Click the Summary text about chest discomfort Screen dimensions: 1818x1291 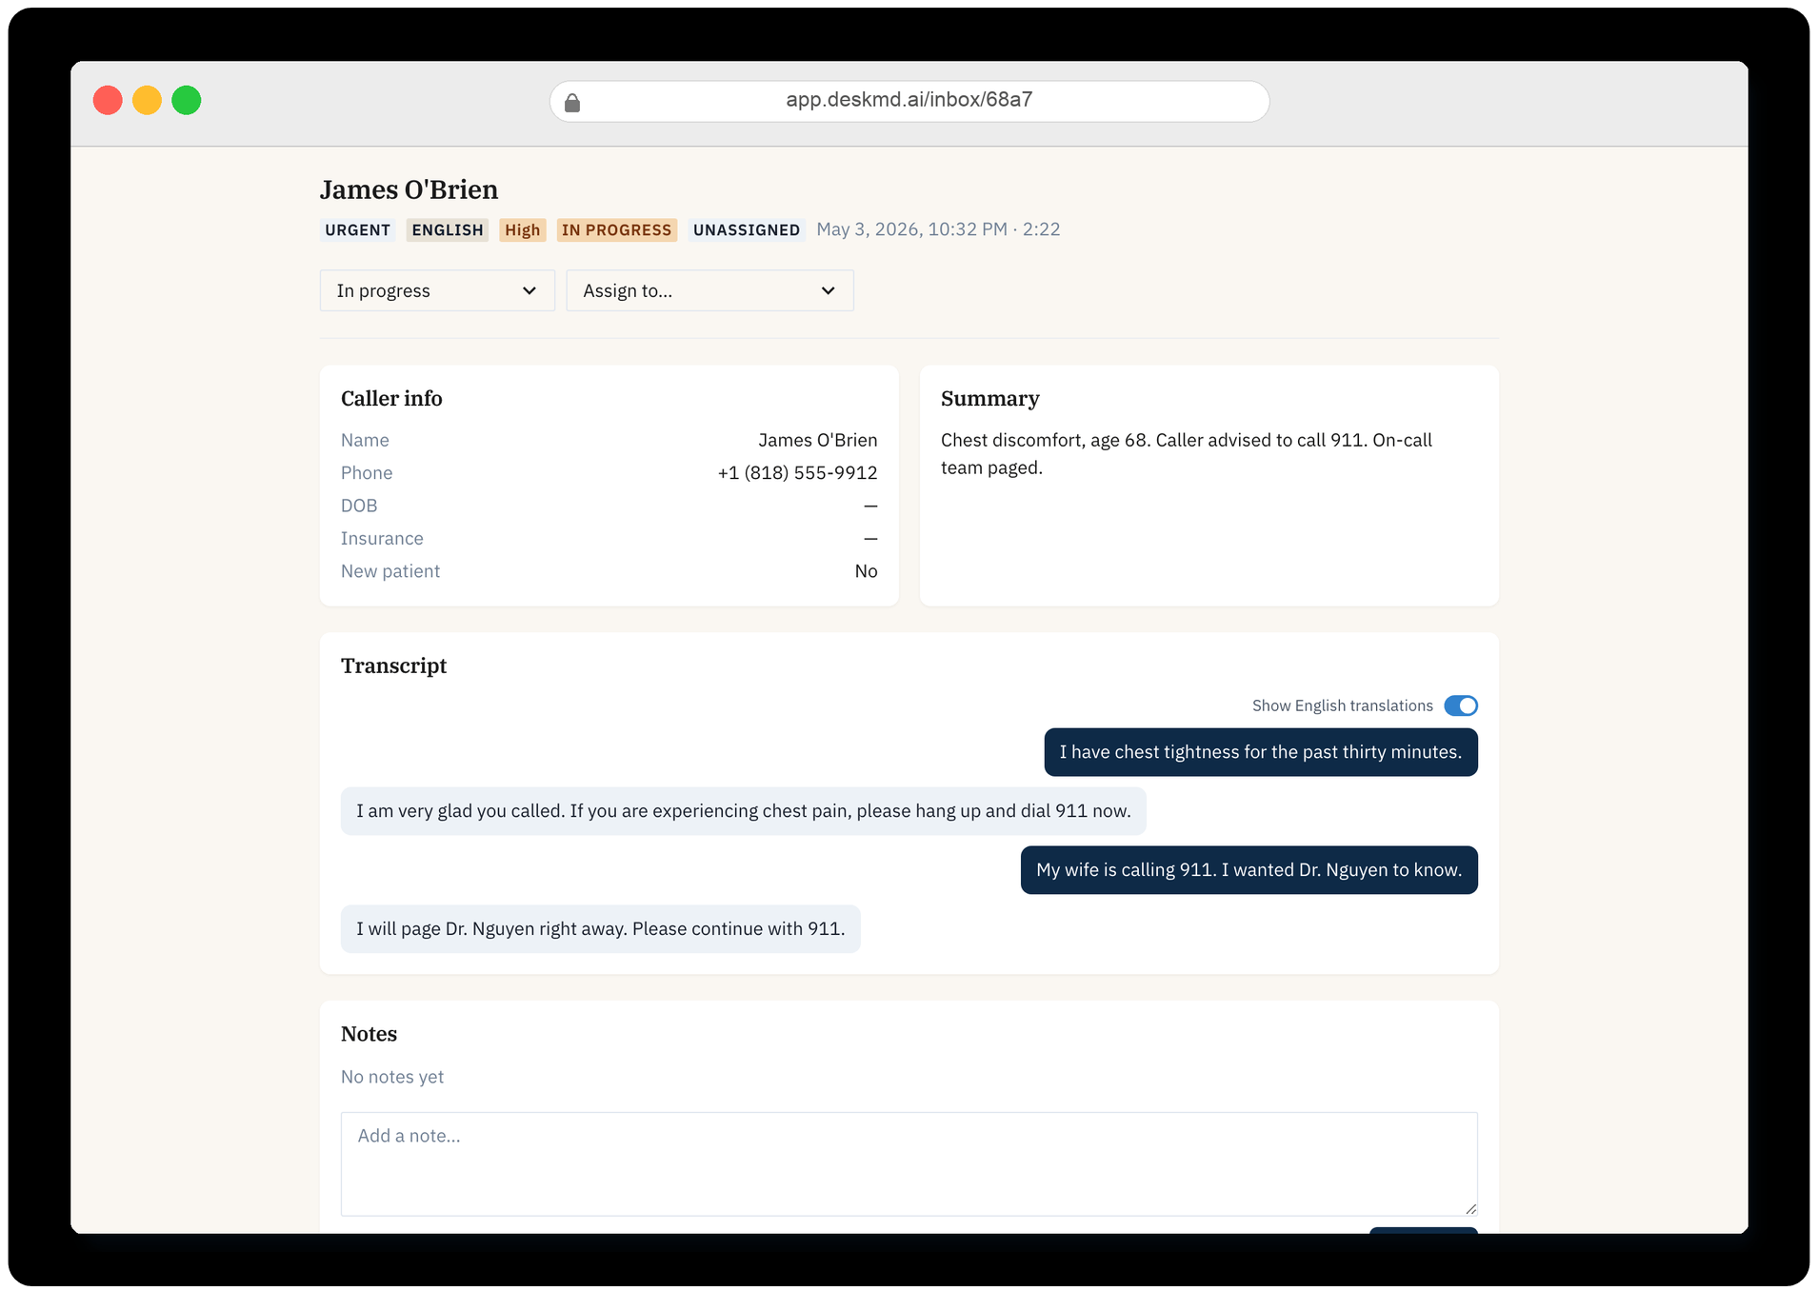(x=1187, y=454)
